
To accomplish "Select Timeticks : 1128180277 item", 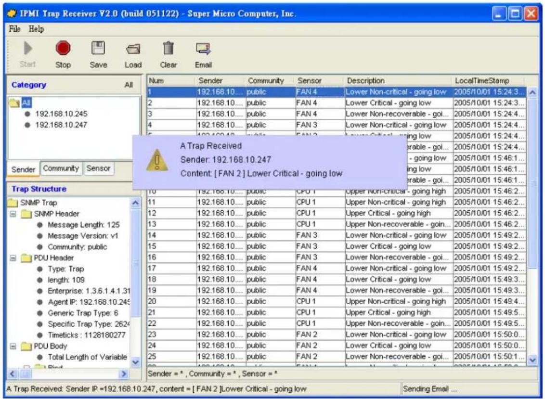I will click(87, 335).
